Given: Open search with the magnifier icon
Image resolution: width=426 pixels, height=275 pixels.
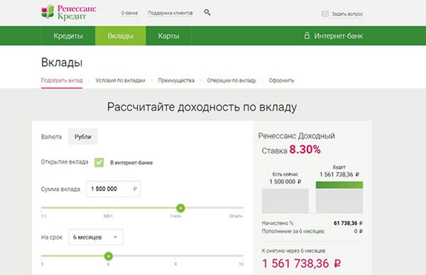Looking at the screenshot, I should click(x=207, y=13).
